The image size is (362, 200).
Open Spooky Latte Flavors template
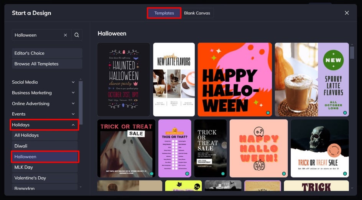pyautogui.click(x=312, y=80)
